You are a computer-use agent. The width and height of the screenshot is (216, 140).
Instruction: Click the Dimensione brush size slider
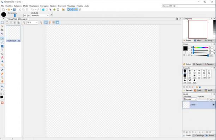tap(15, 16)
